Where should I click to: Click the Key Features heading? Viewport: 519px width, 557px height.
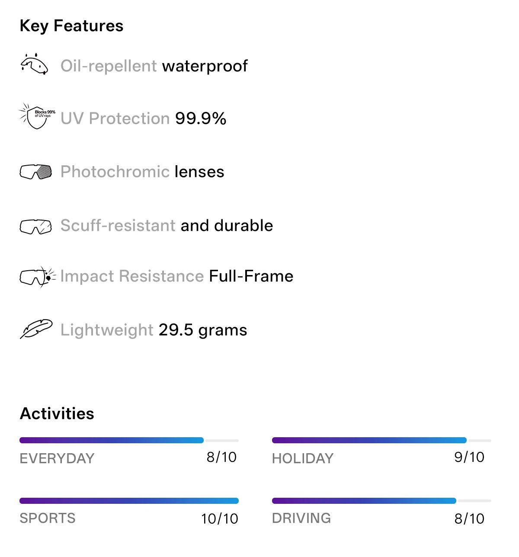pyautogui.click(x=72, y=26)
